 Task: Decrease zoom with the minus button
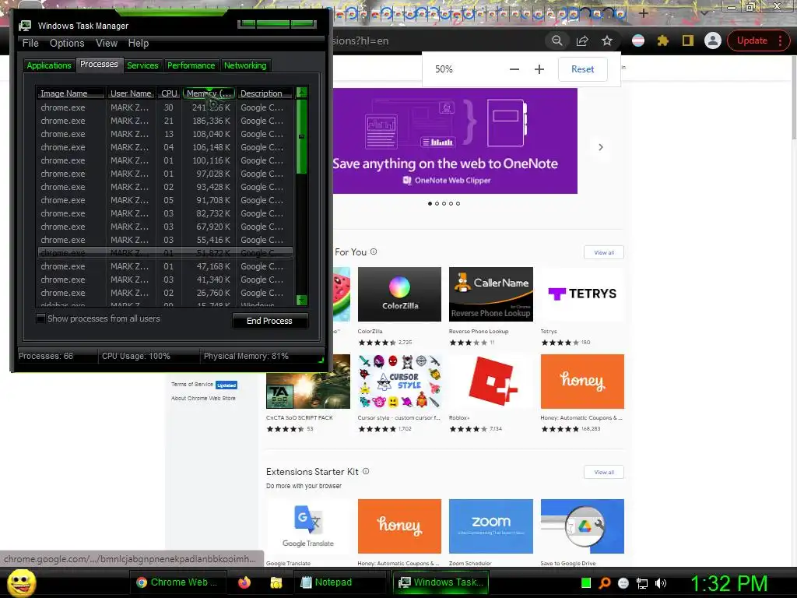514,69
